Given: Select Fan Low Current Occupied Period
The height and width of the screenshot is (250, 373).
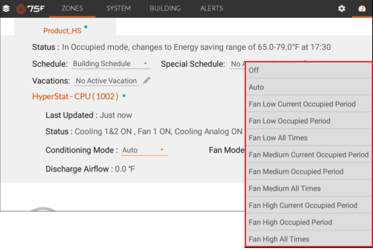Looking at the screenshot, I should (309, 104).
